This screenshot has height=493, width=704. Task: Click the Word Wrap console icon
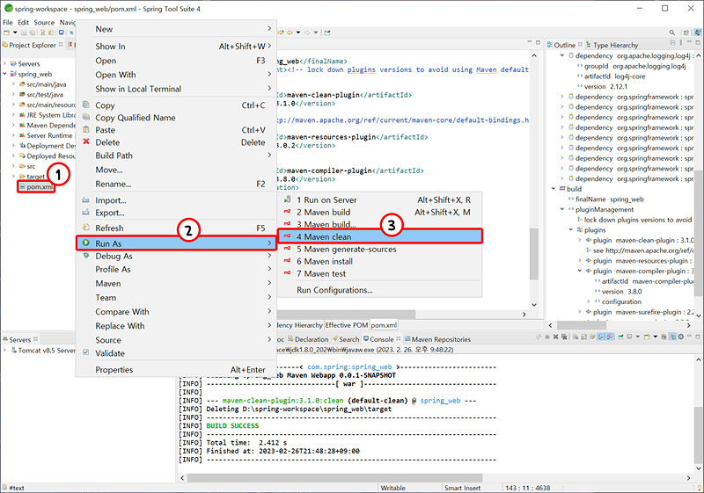[x=592, y=337]
